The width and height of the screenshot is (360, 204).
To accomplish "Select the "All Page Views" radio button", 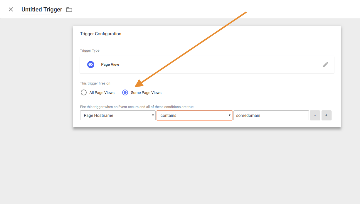I will pos(84,92).
